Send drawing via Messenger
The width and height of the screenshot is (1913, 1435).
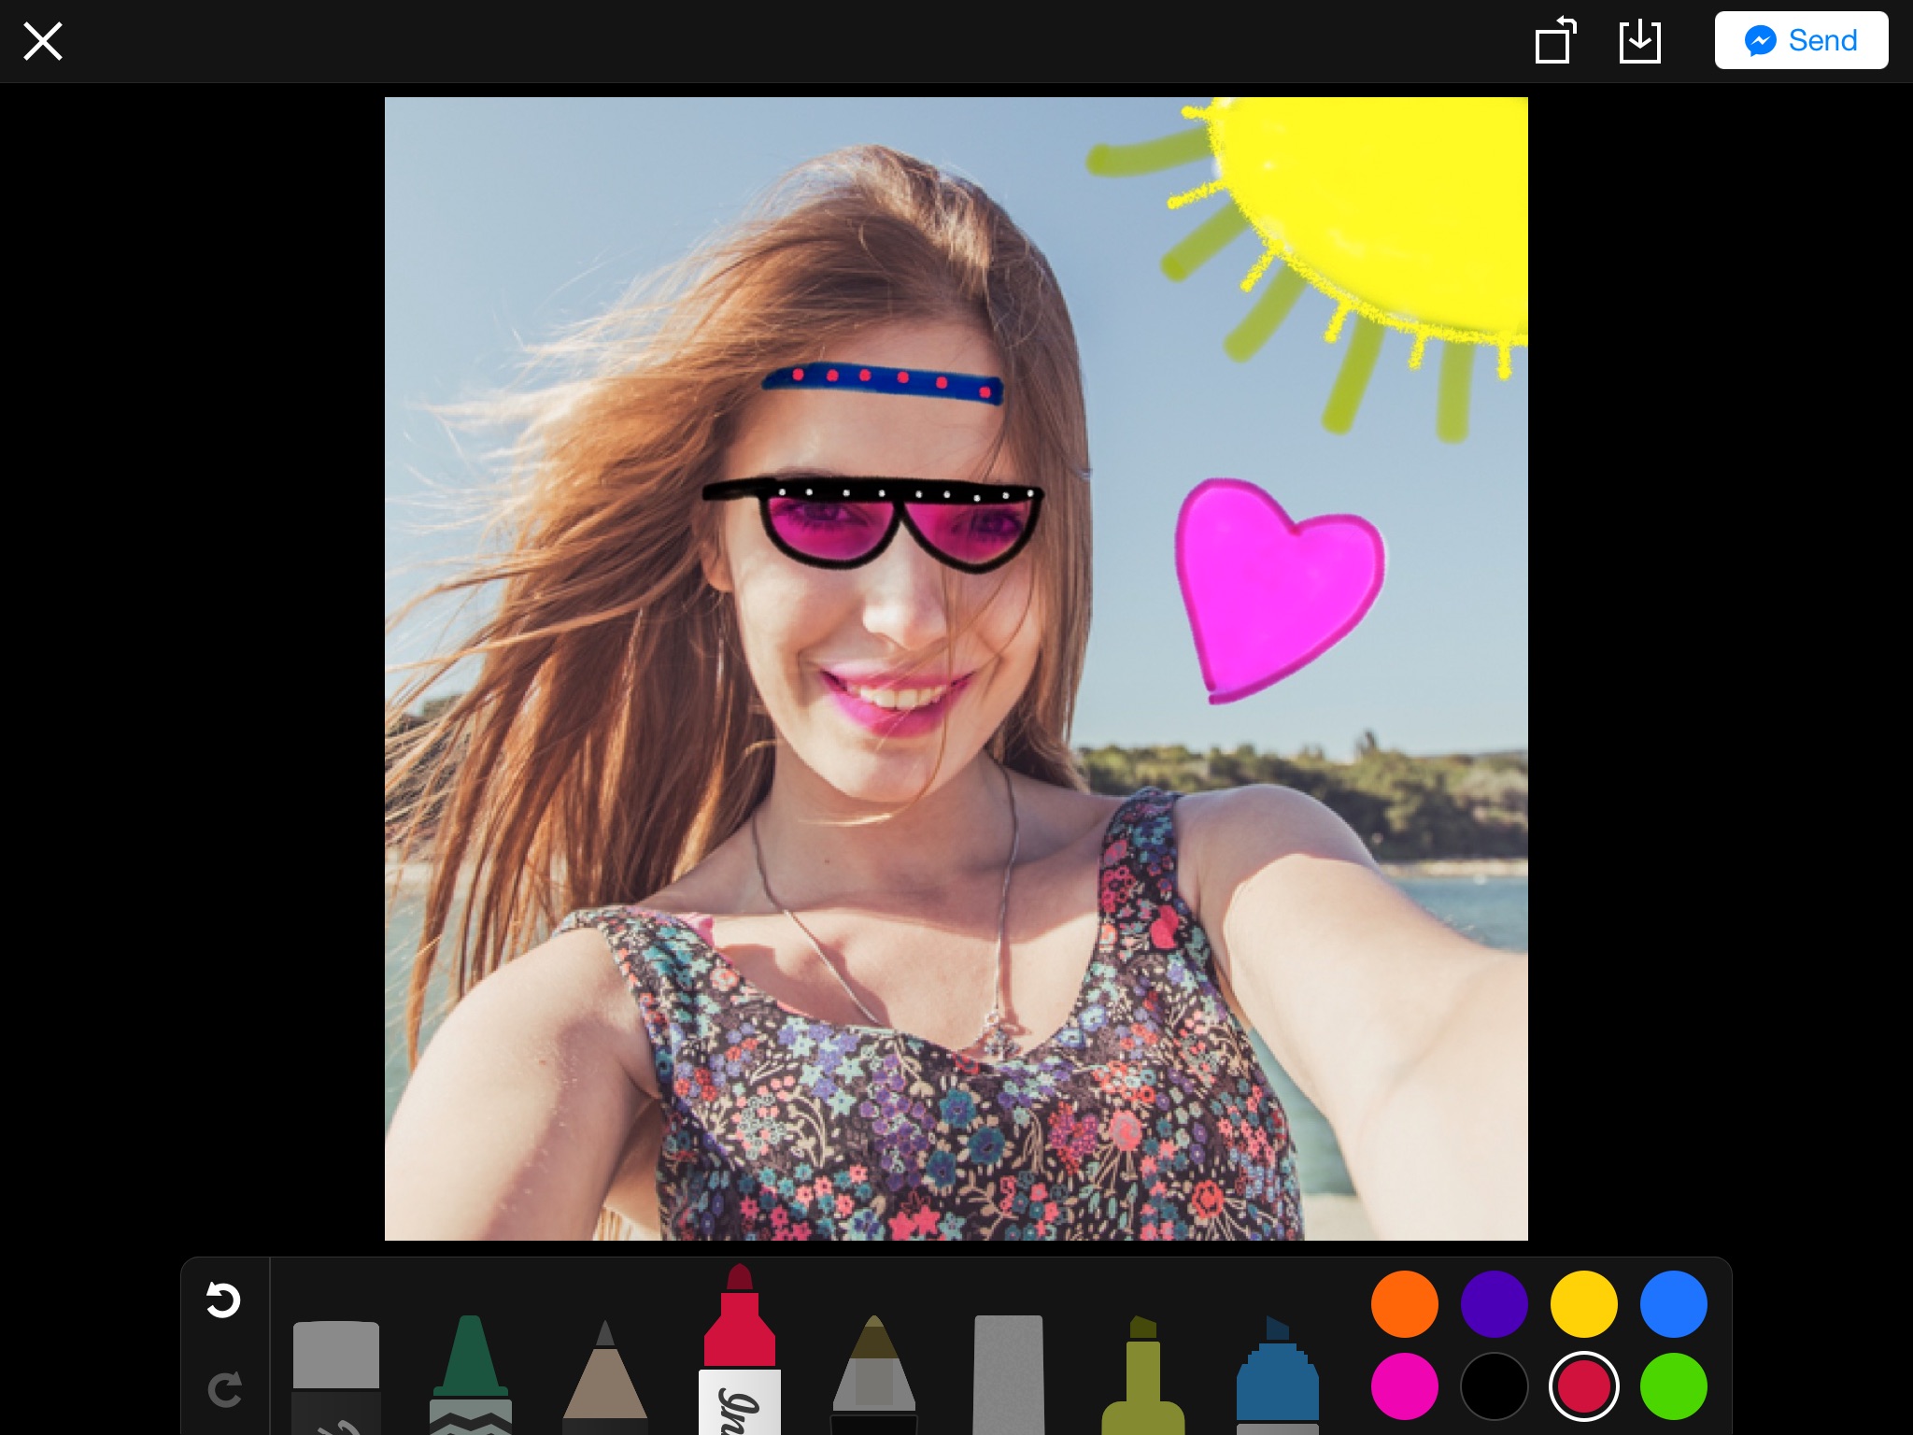pos(1801,40)
